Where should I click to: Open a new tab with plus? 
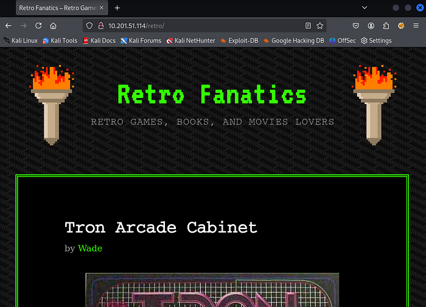point(117,8)
